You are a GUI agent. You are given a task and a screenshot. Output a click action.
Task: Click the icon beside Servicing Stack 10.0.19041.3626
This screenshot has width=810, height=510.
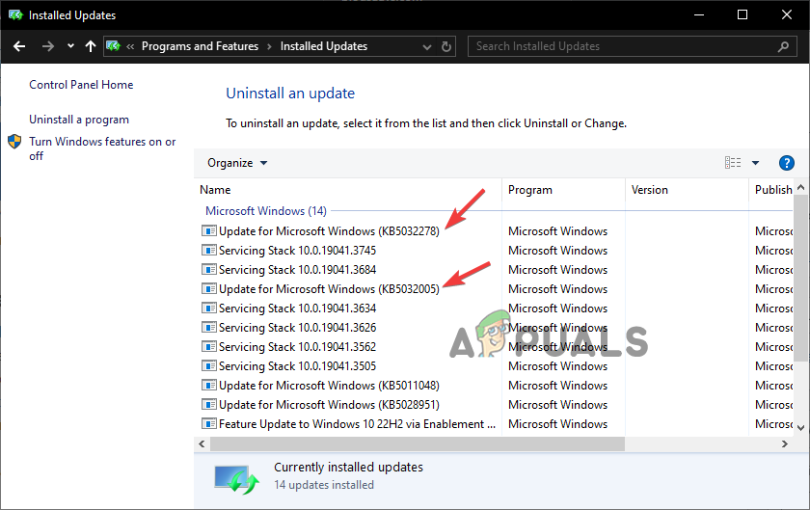coord(208,328)
